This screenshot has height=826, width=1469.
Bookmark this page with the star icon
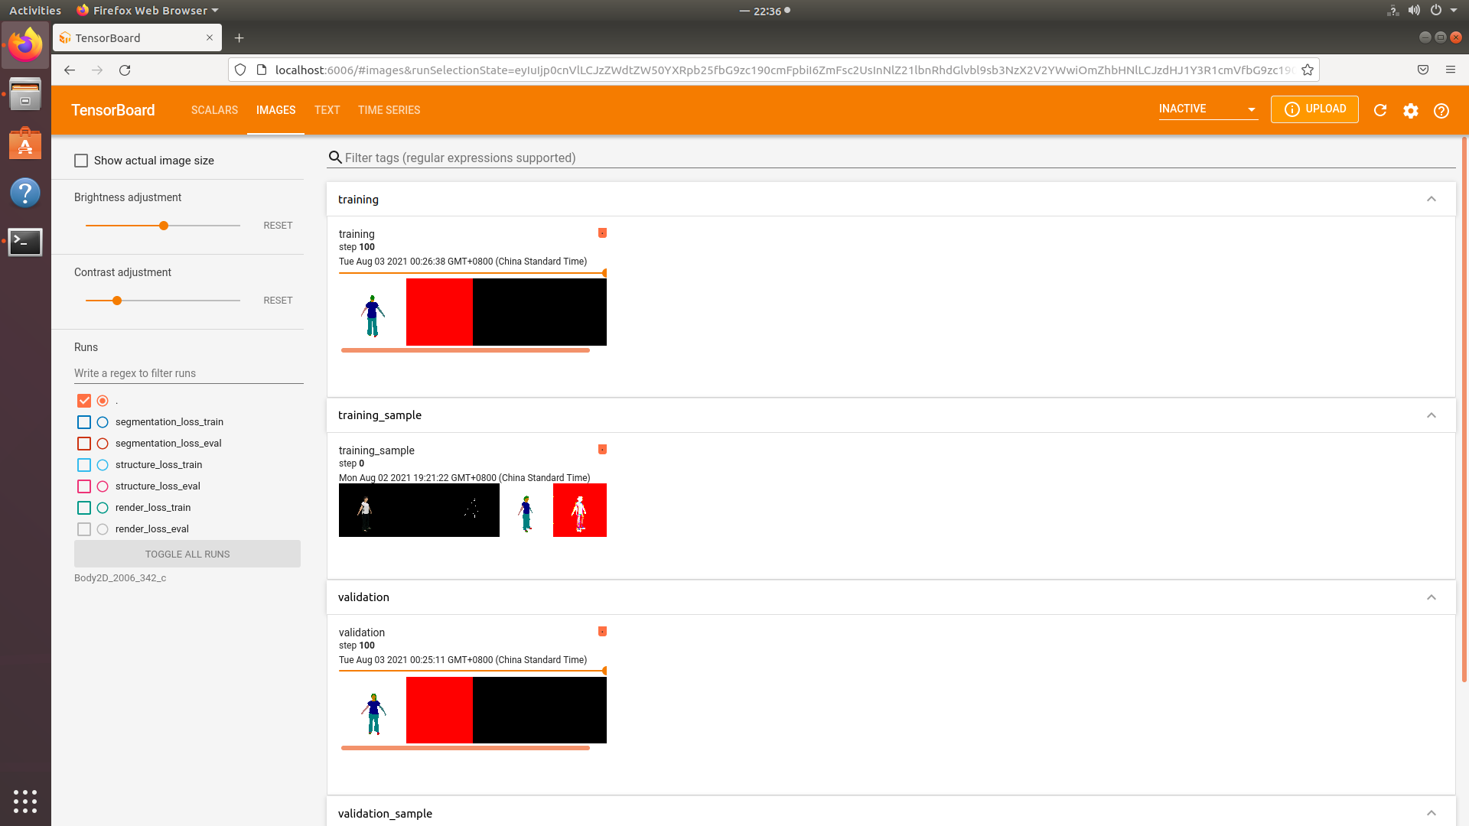pos(1308,70)
